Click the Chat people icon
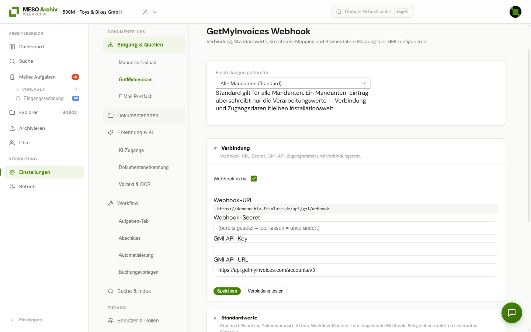 coord(12,143)
